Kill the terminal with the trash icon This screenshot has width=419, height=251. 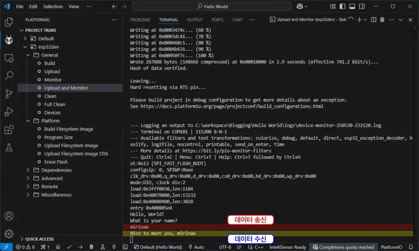[382, 20]
